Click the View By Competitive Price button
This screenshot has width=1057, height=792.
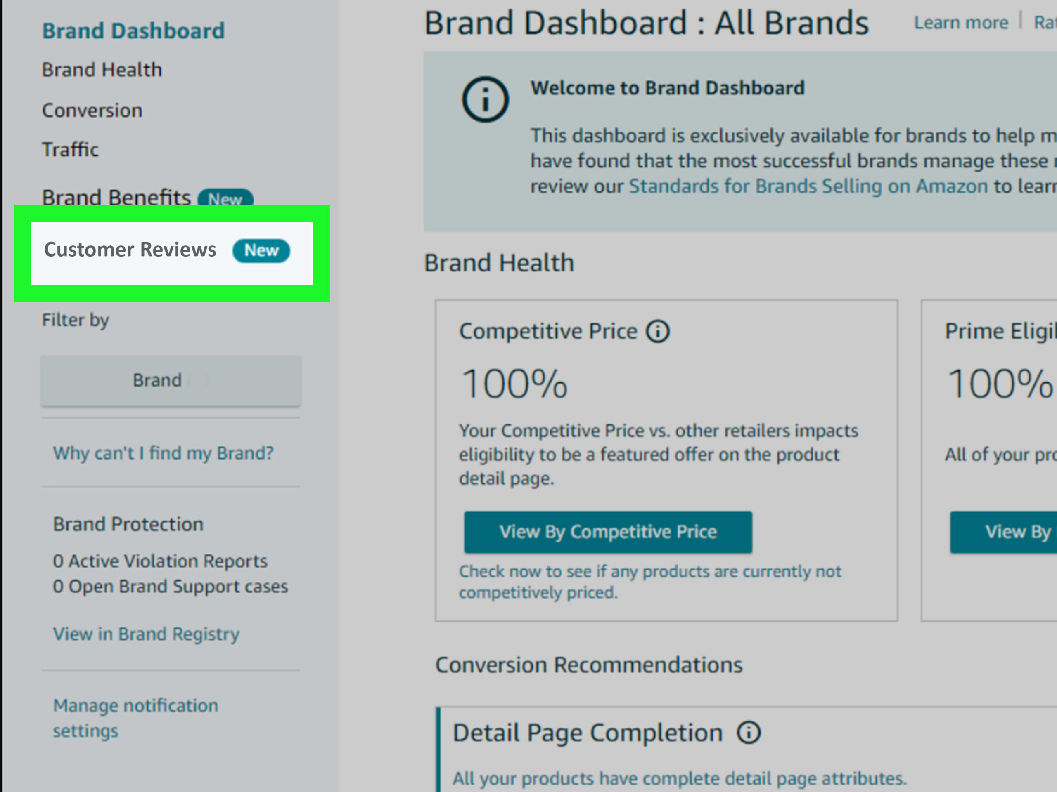coord(608,532)
